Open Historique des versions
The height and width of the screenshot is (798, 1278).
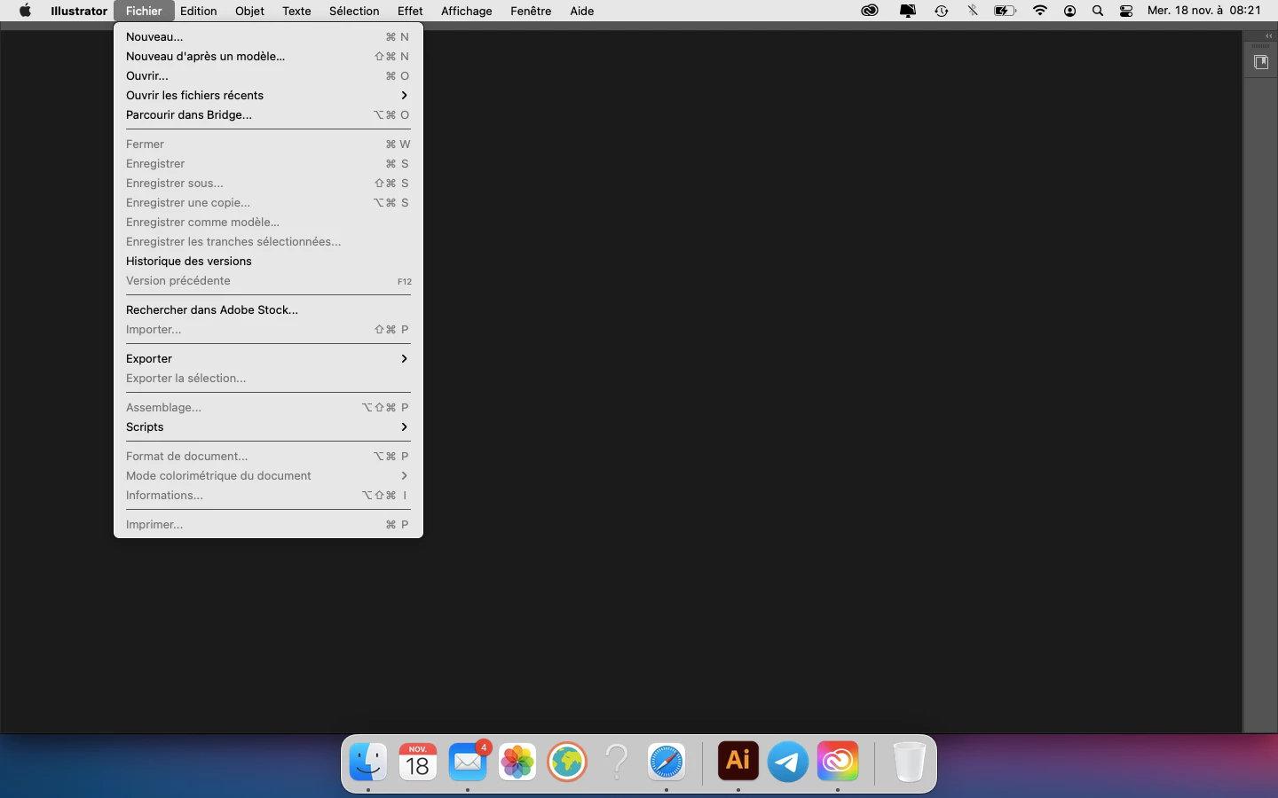pos(268,261)
